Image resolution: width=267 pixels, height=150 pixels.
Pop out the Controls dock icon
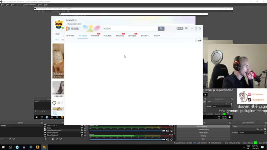pyautogui.click(x=230, y=123)
